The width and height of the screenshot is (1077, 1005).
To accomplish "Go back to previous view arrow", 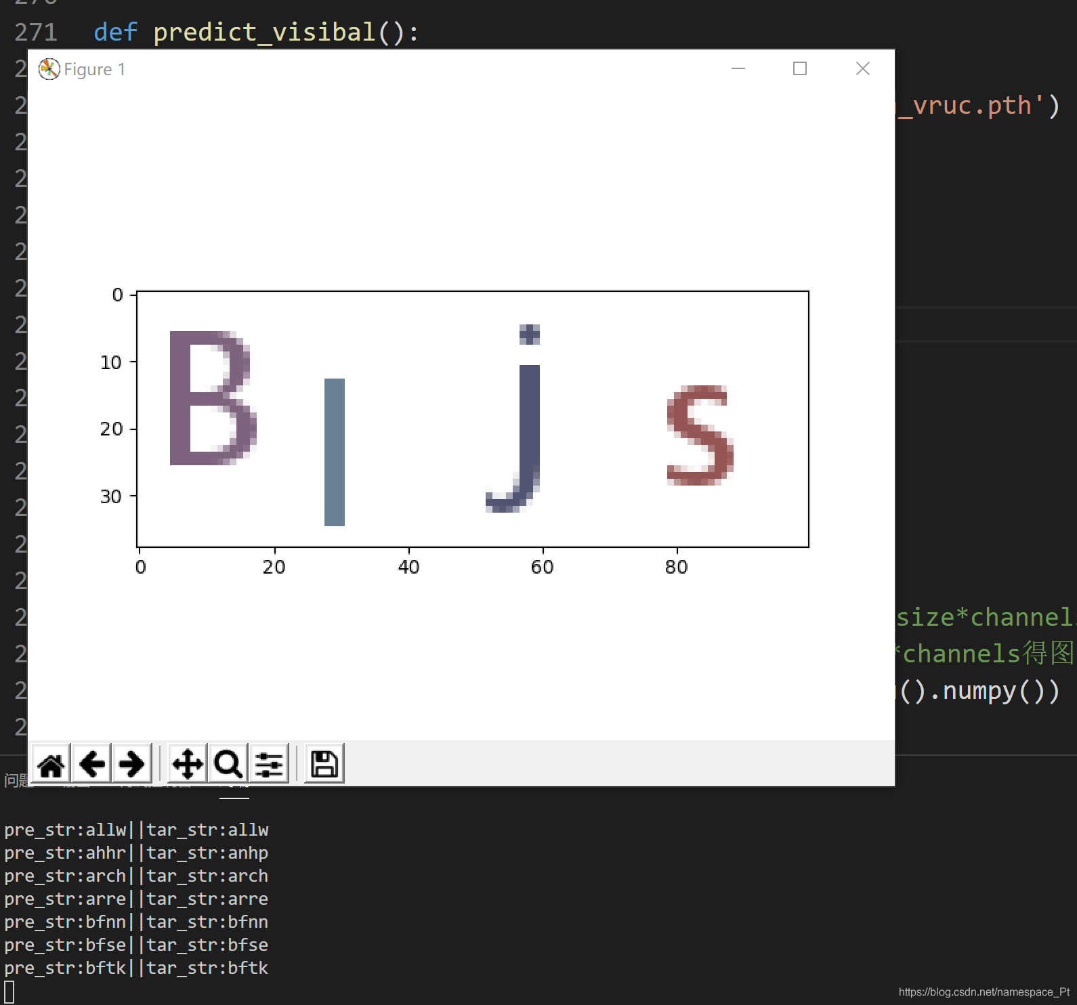I will click(x=91, y=765).
